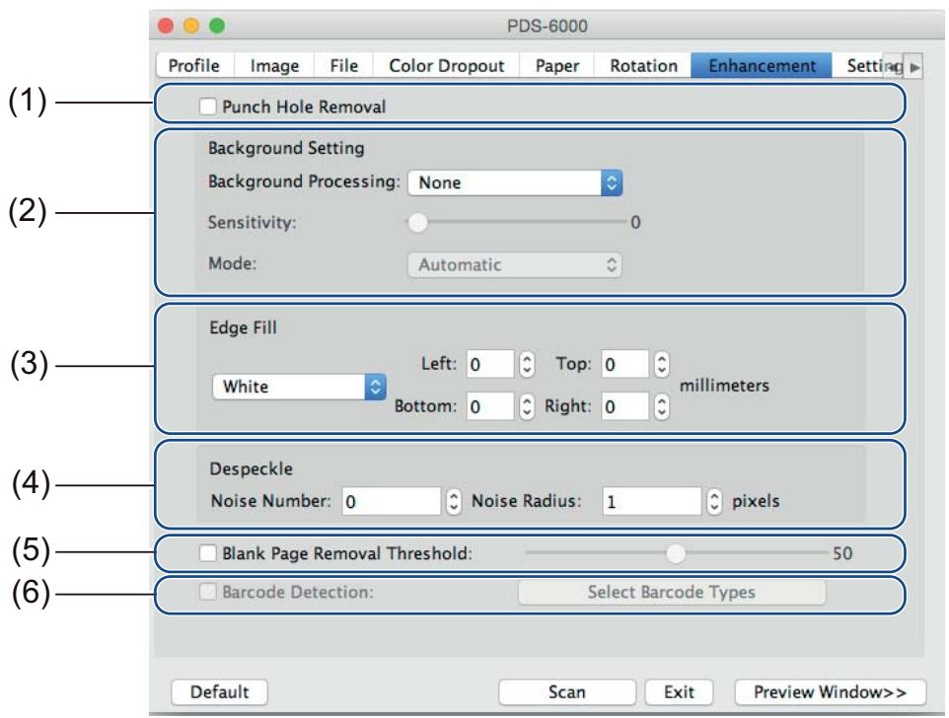The width and height of the screenshot is (949, 718).
Task: Close the PDS-6000 window with red button
Action: click(x=165, y=26)
